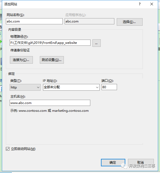
Task: Close the 添加网站 dialog
Action: pos(152,4)
